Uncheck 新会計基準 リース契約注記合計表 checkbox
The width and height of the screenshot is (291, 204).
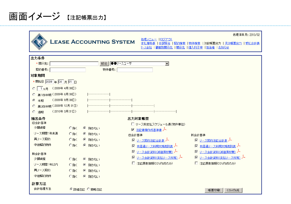(x=196, y=140)
